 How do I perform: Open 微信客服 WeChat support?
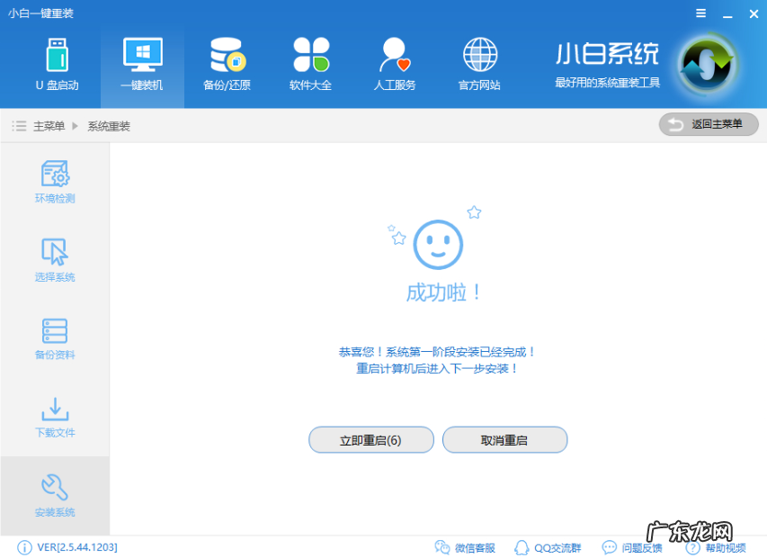[x=465, y=547]
